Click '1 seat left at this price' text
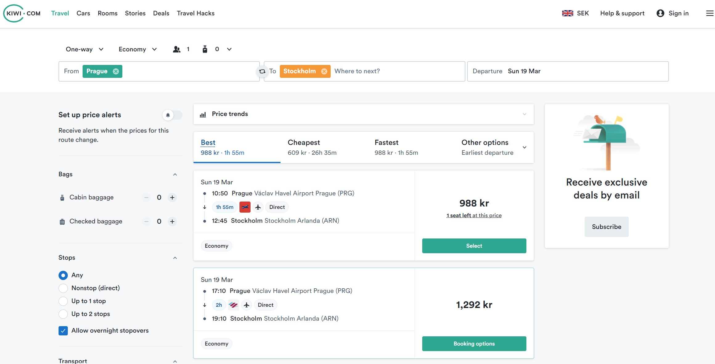 click(474, 216)
